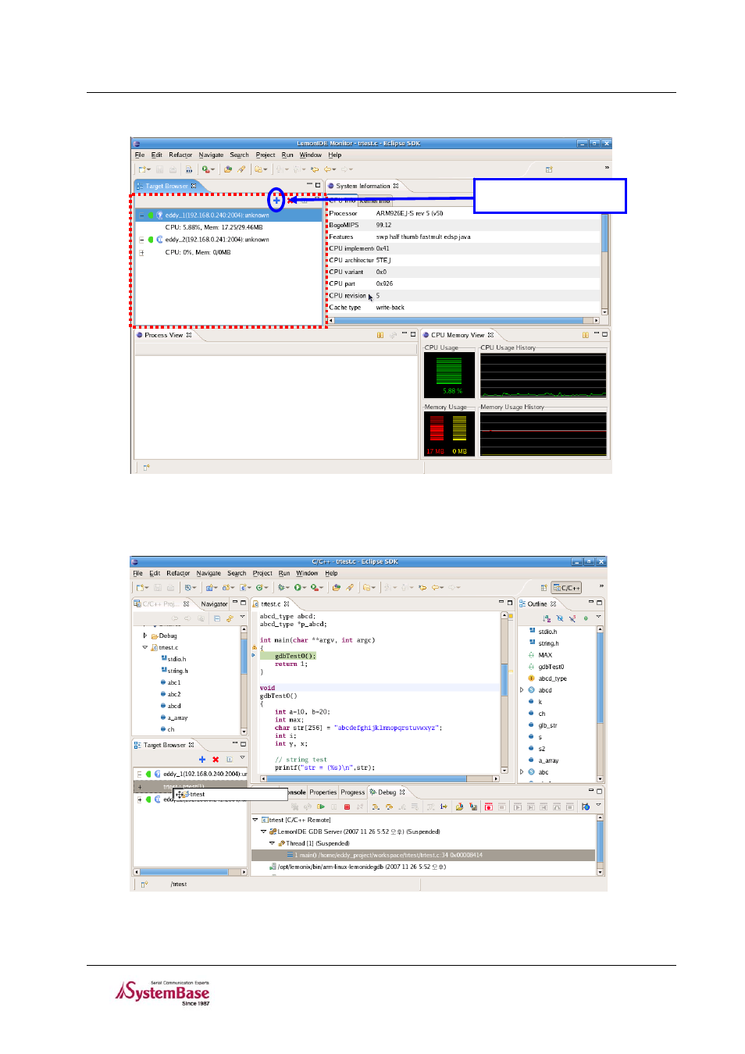Open Debug view dropdown menu
This screenshot has width=745, height=1054.
coord(599,806)
